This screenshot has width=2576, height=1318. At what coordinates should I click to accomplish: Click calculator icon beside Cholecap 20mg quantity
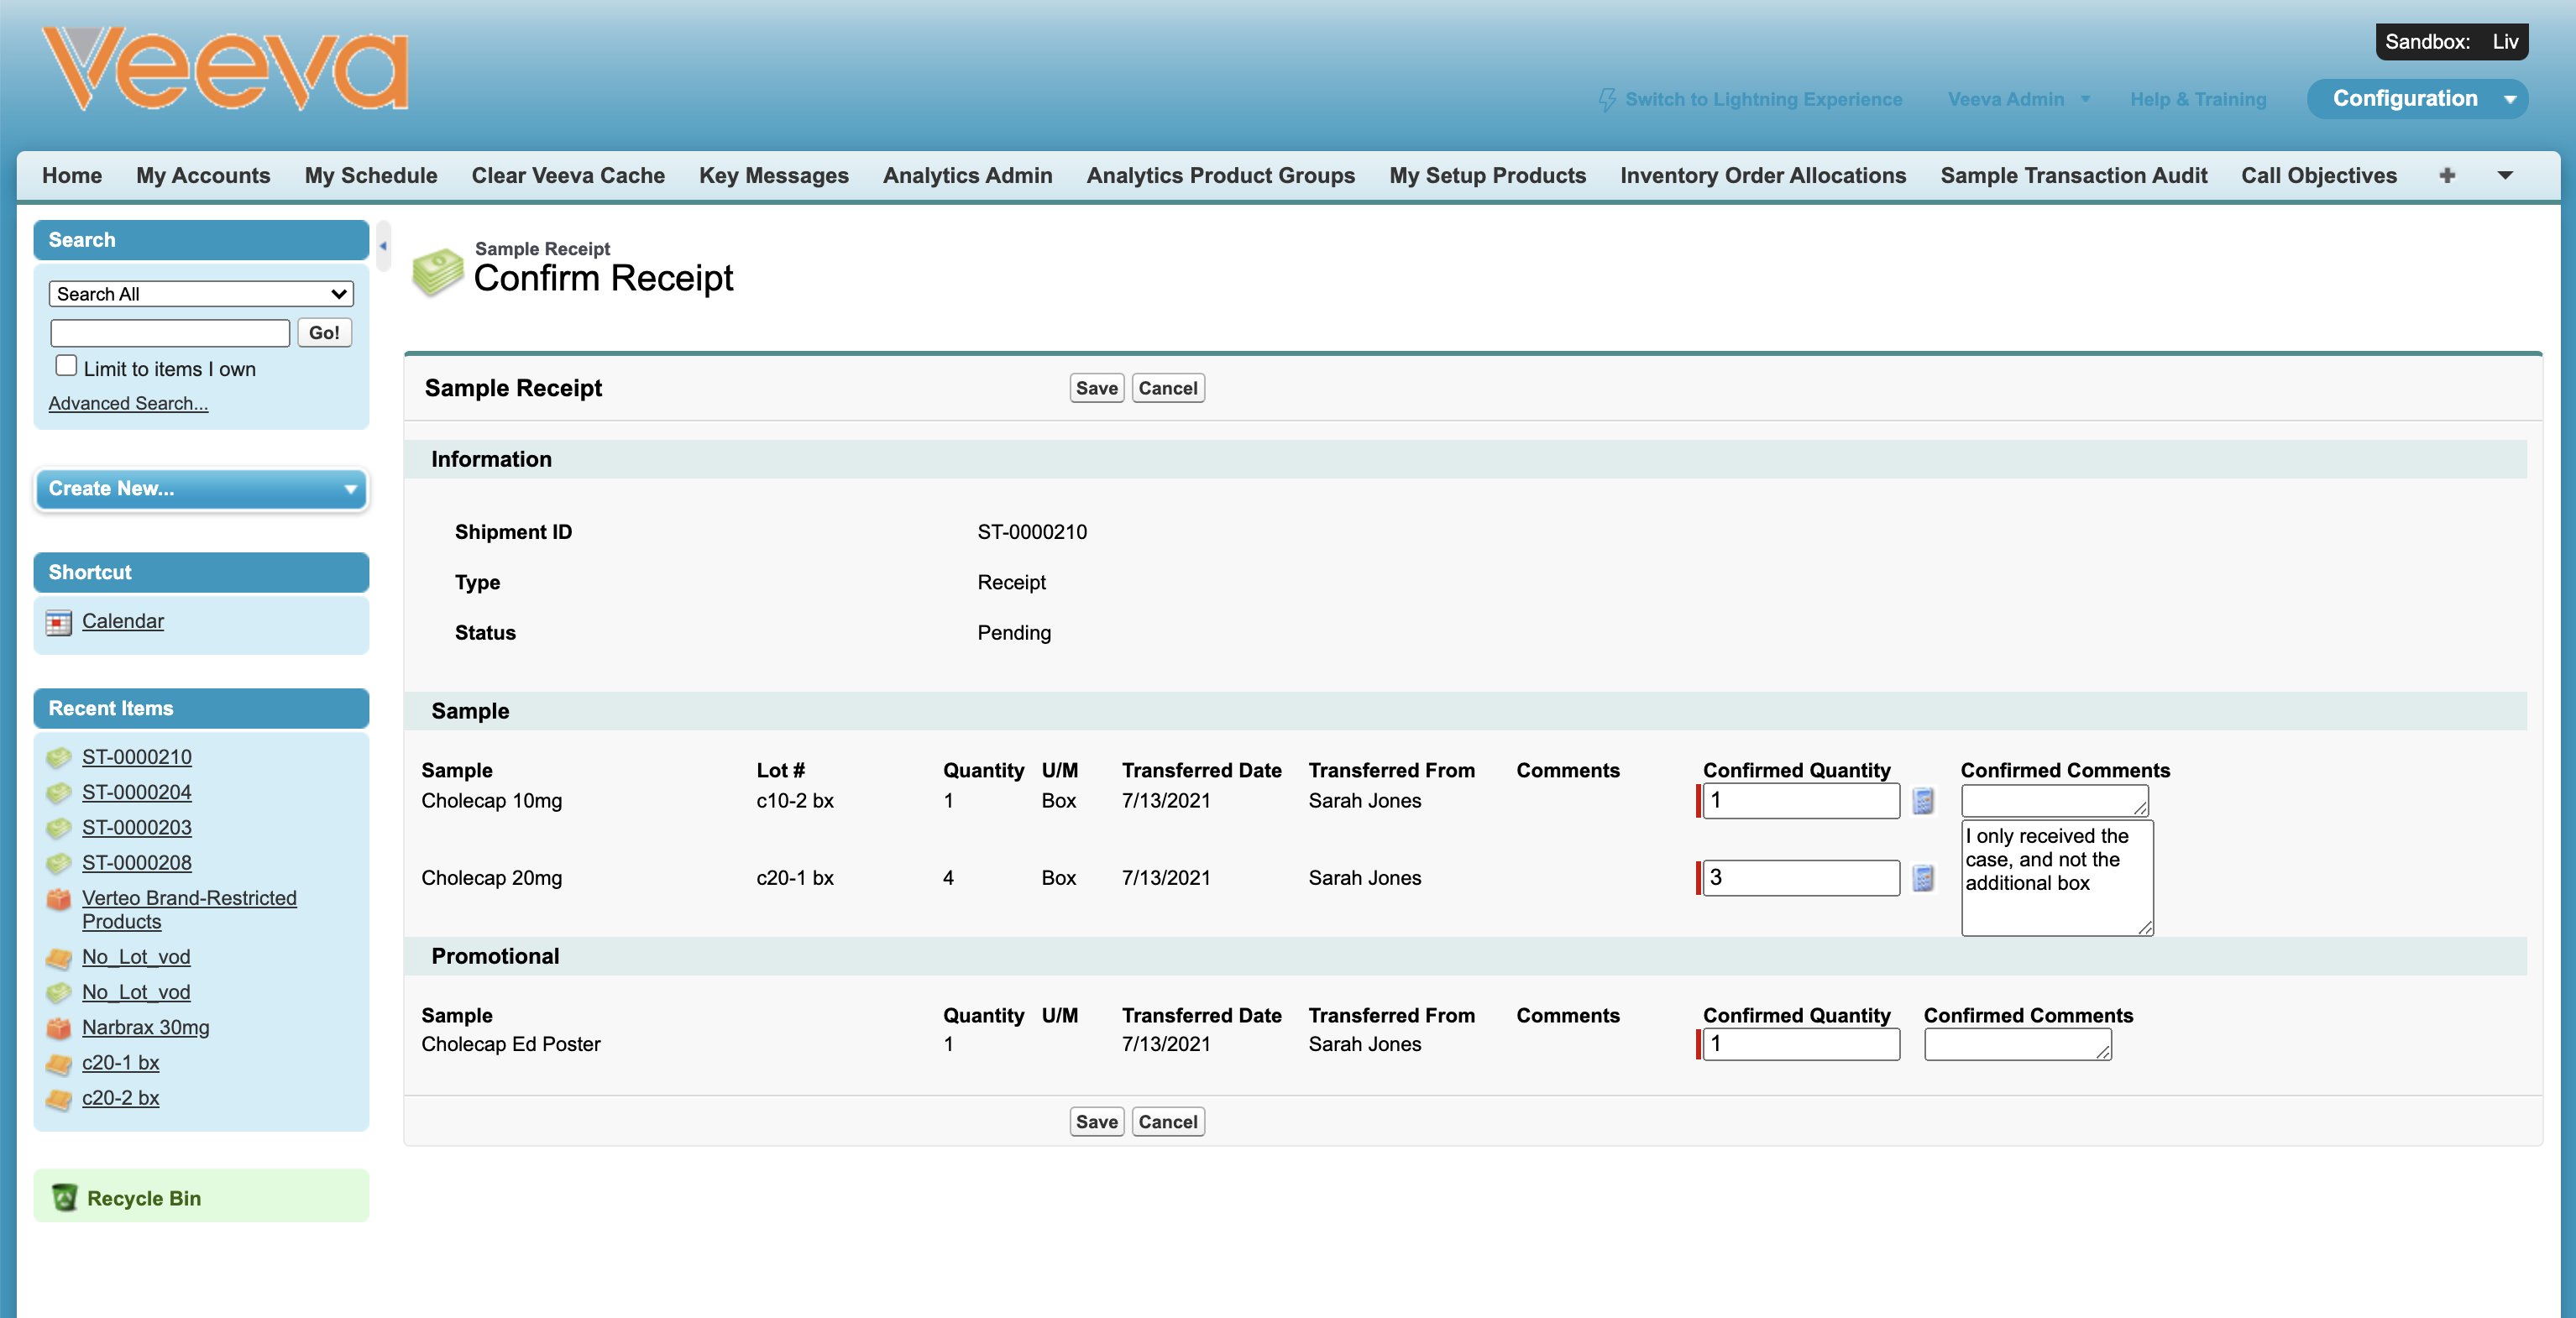(1922, 878)
